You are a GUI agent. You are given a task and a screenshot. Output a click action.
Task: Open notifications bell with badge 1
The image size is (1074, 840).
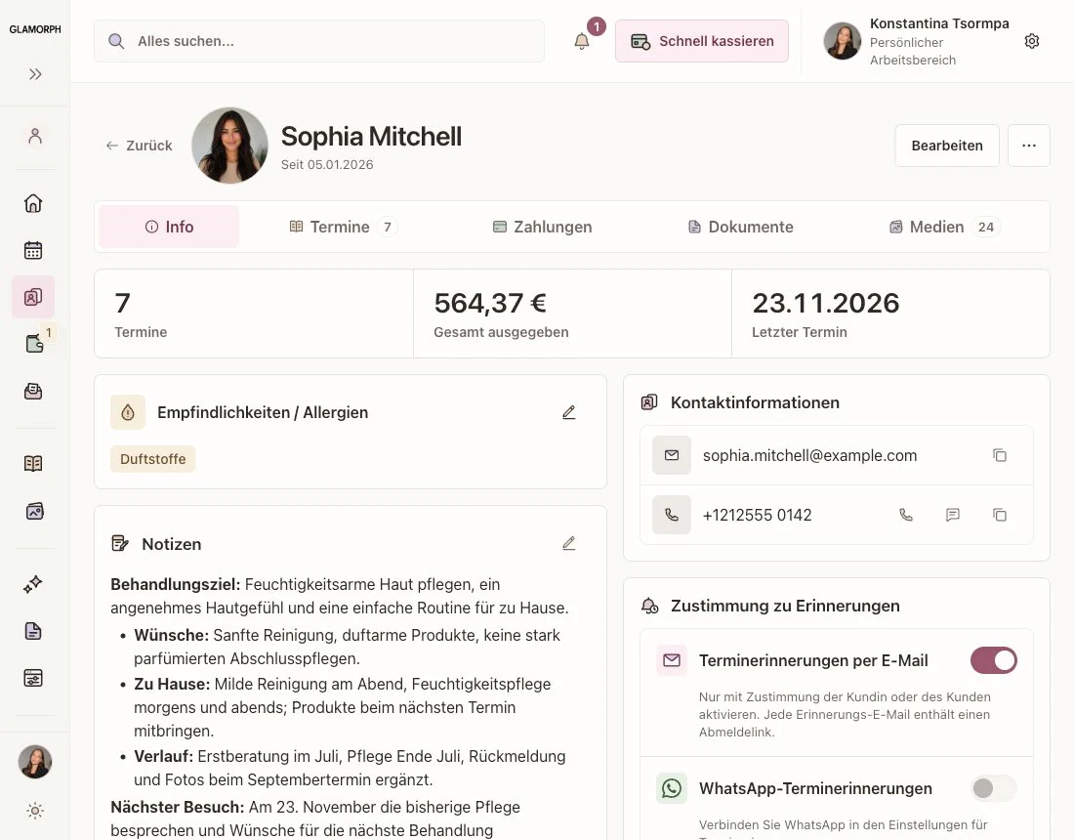[582, 41]
